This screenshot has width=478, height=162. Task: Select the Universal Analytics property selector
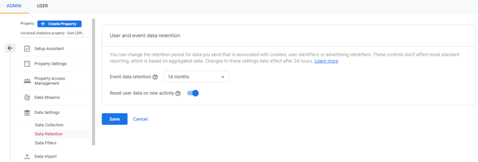coord(52,33)
